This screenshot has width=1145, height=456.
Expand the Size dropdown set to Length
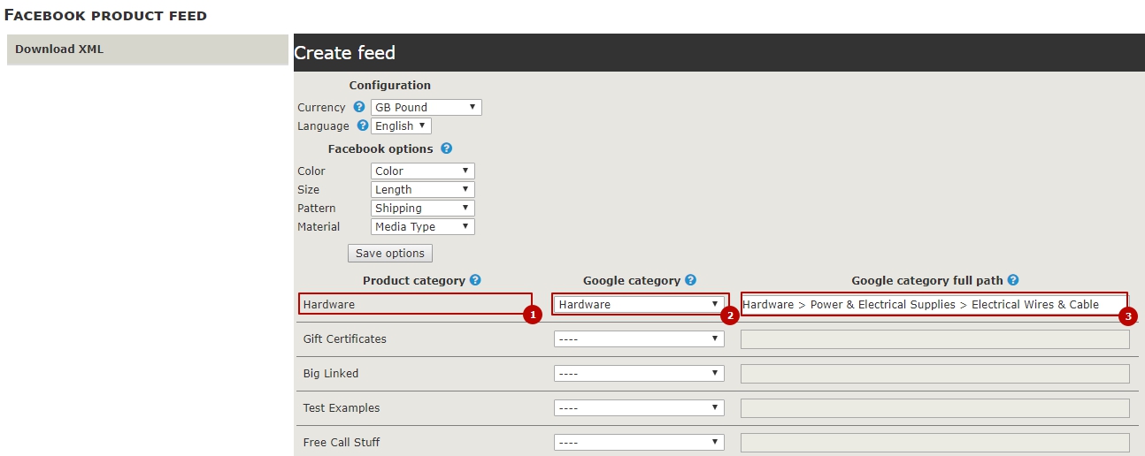(422, 189)
